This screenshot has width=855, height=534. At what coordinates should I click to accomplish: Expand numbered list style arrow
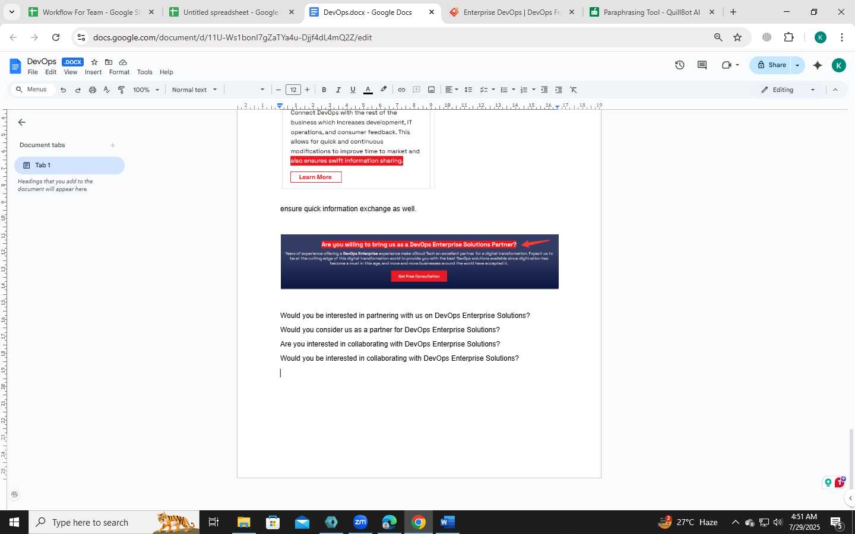(x=534, y=90)
